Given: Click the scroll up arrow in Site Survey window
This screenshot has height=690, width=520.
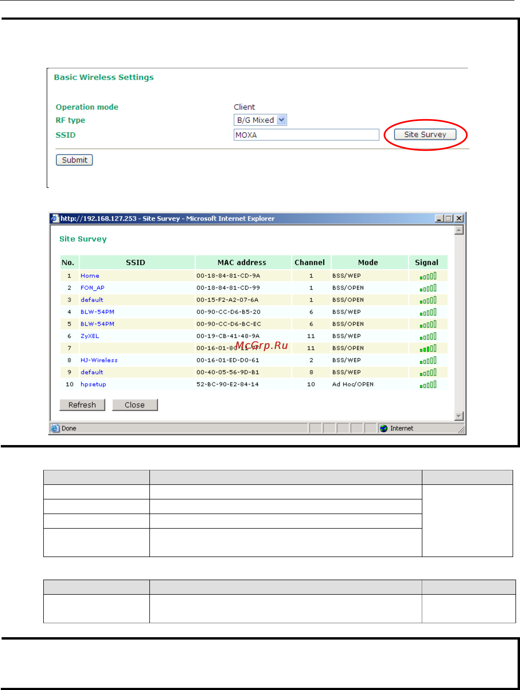Looking at the screenshot, I should [x=459, y=230].
